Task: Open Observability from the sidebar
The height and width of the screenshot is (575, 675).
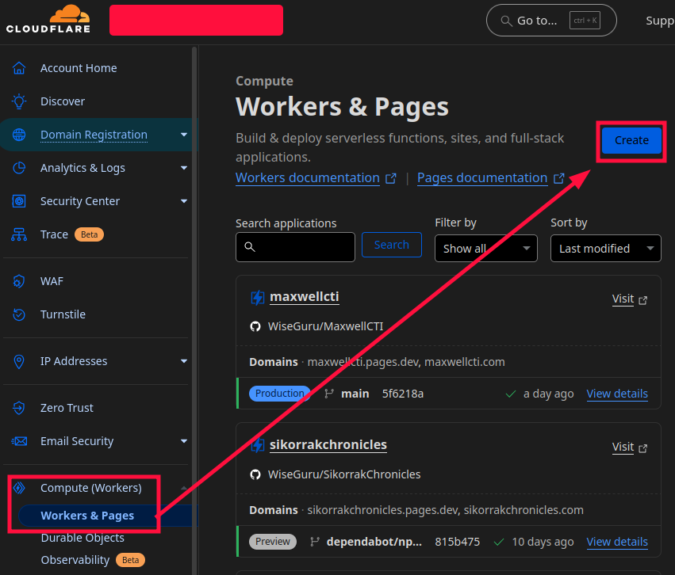Action: tap(75, 560)
